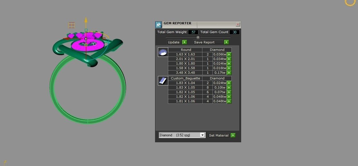
Task: Click the Save Report button
Action: [209, 42]
